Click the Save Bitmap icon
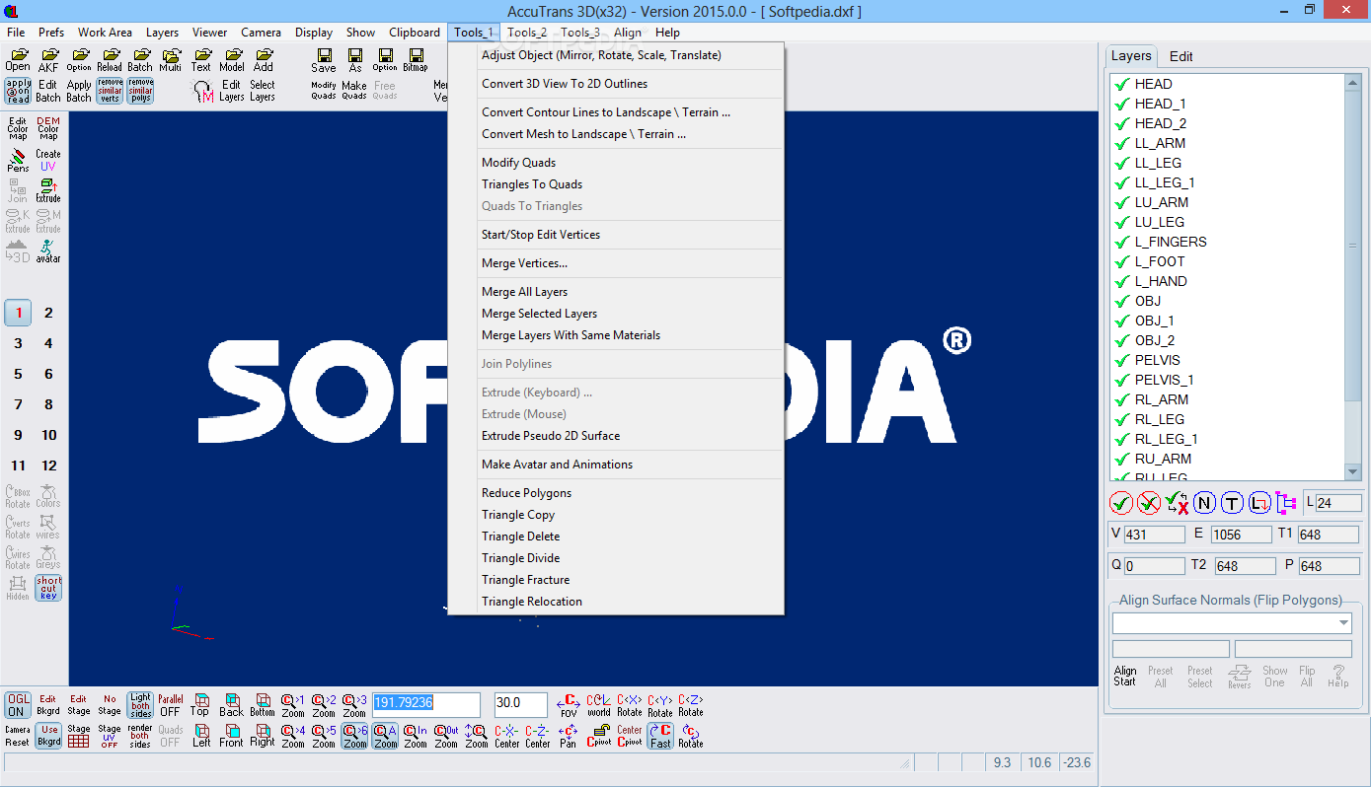Image resolution: width=1371 pixels, height=787 pixels. coord(416,60)
